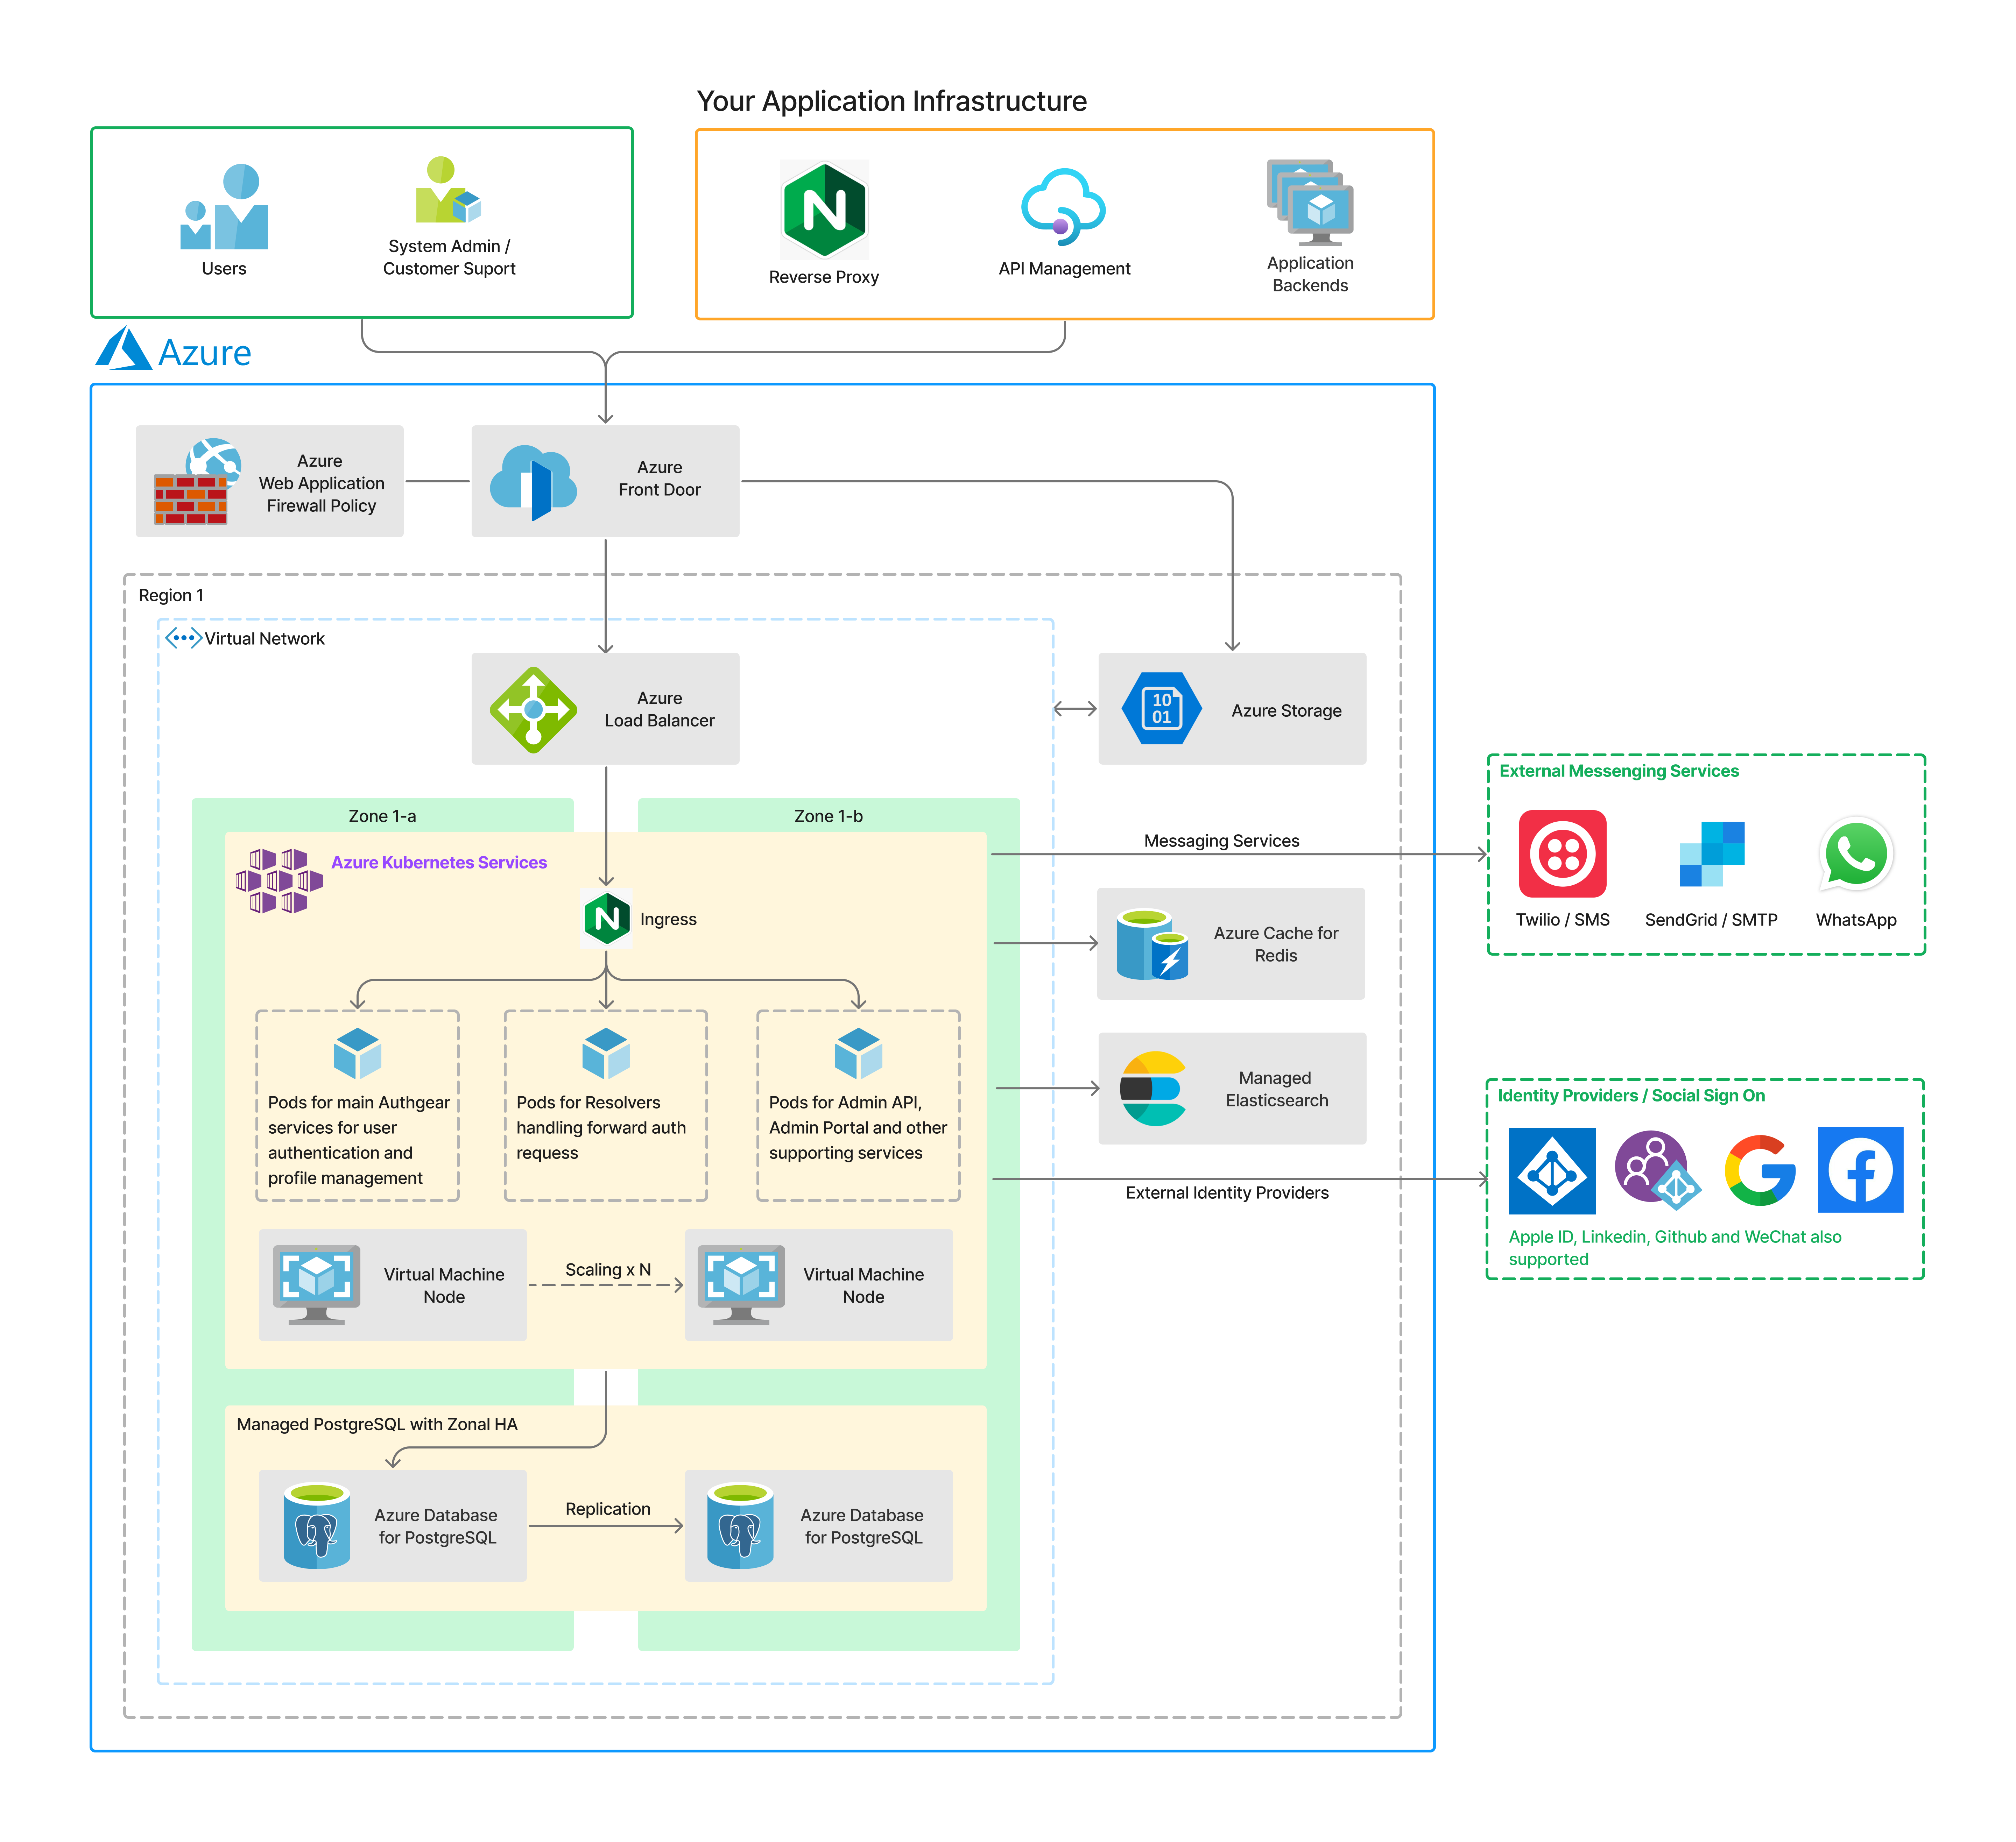Click the NGINX Ingress icon
2016x1842 pixels.
[x=607, y=918]
